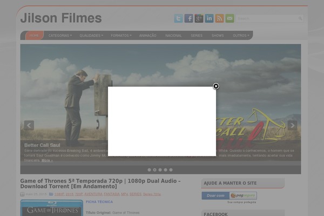Viewport: 324px width, 216px height.
Task: Click the 2015 category tag
Action: tap(70, 194)
